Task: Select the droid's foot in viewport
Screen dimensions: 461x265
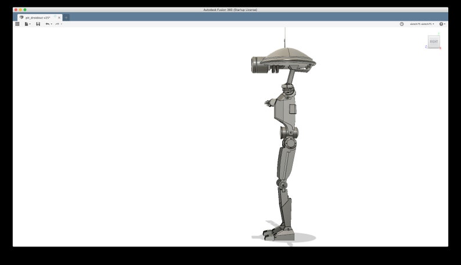Action: click(x=278, y=235)
